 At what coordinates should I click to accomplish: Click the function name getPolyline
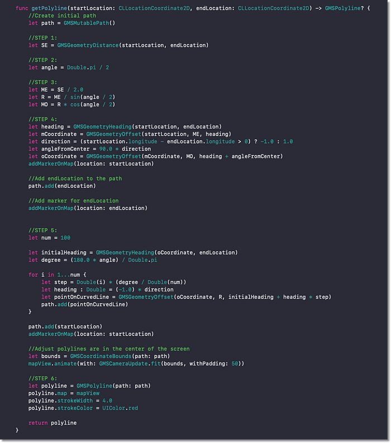[49, 8]
